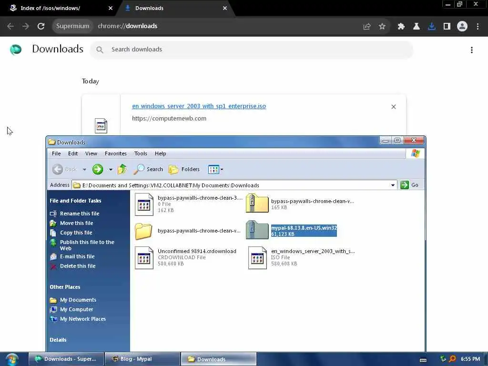Expand the Address bar dropdown
This screenshot has height=366, width=488.
pos(393,185)
